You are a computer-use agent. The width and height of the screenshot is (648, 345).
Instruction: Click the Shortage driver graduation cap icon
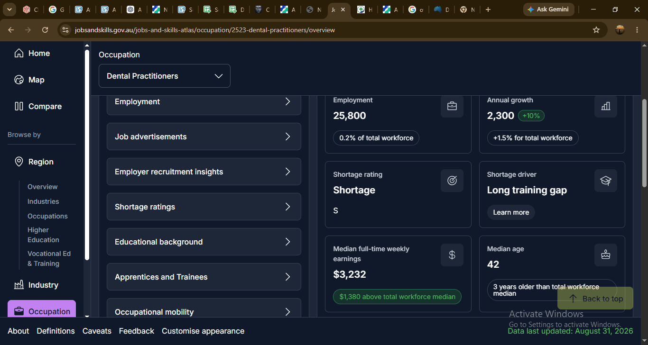tap(606, 181)
